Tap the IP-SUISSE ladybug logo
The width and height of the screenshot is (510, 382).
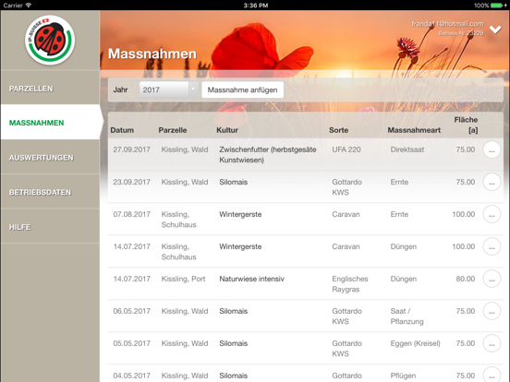(50, 41)
